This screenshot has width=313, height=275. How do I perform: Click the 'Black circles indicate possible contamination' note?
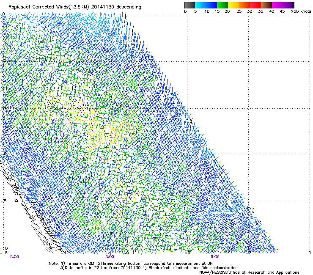(193, 268)
